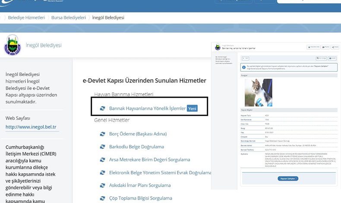Click the CİMER information paragraph in the sidebar
Screen dimensions: 341x203
[31, 174]
